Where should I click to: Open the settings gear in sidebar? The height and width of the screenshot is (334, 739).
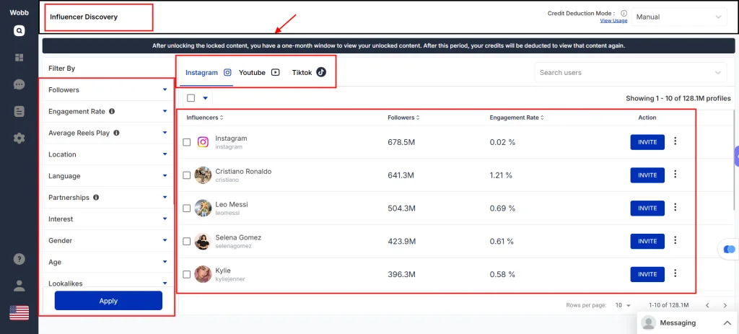pyautogui.click(x=19, y=138)
